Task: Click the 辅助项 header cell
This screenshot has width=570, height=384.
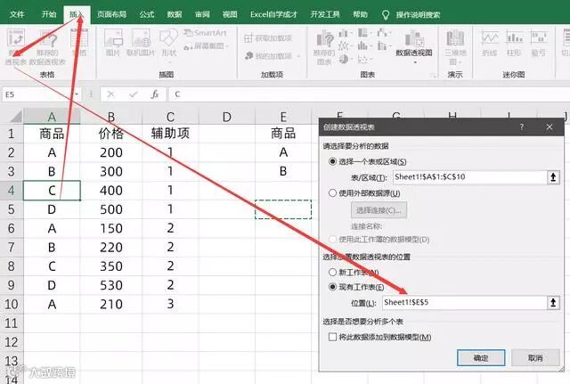Action: point(170,134)
